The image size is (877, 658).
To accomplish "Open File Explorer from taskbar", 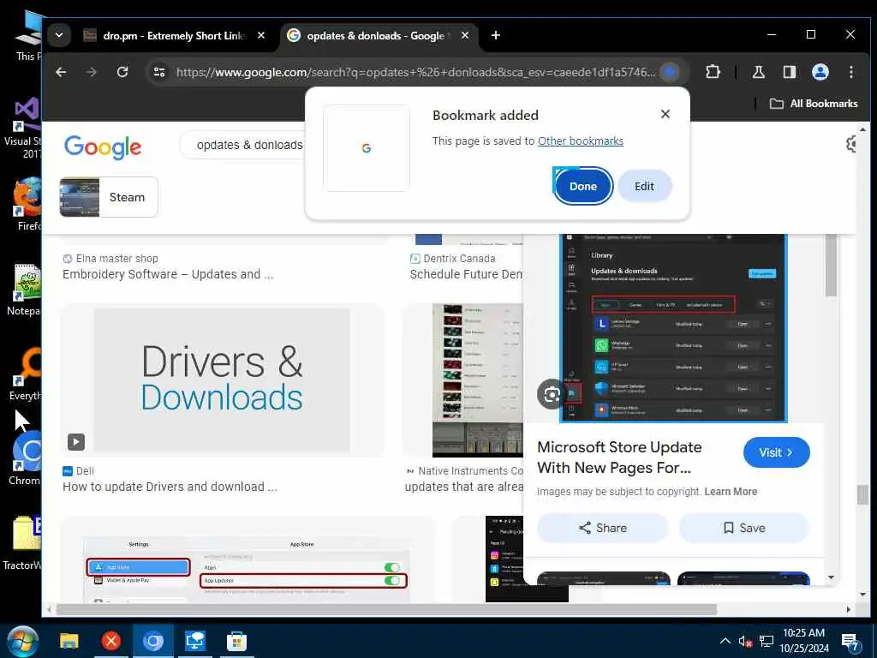I will click(69, 641).
